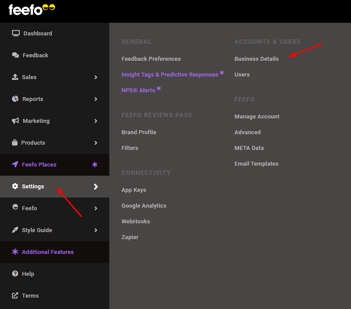Click the Feefo Places arrow icon
The width and height of the screenshot is (351, 309).
click(15, 165)
